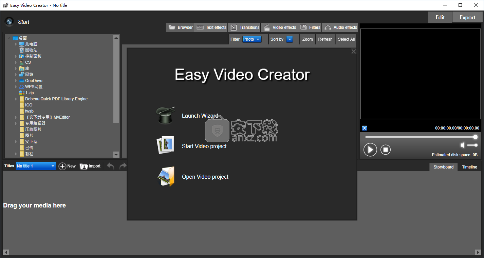Collapse the 桌面 root node

tap(9, 38)
